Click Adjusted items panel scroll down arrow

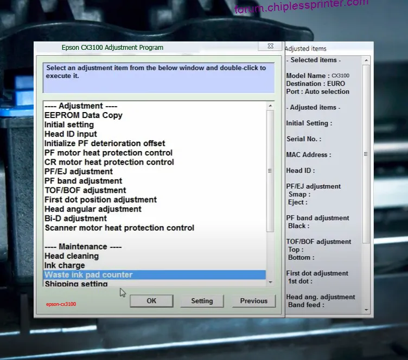(x=366, y=310)
